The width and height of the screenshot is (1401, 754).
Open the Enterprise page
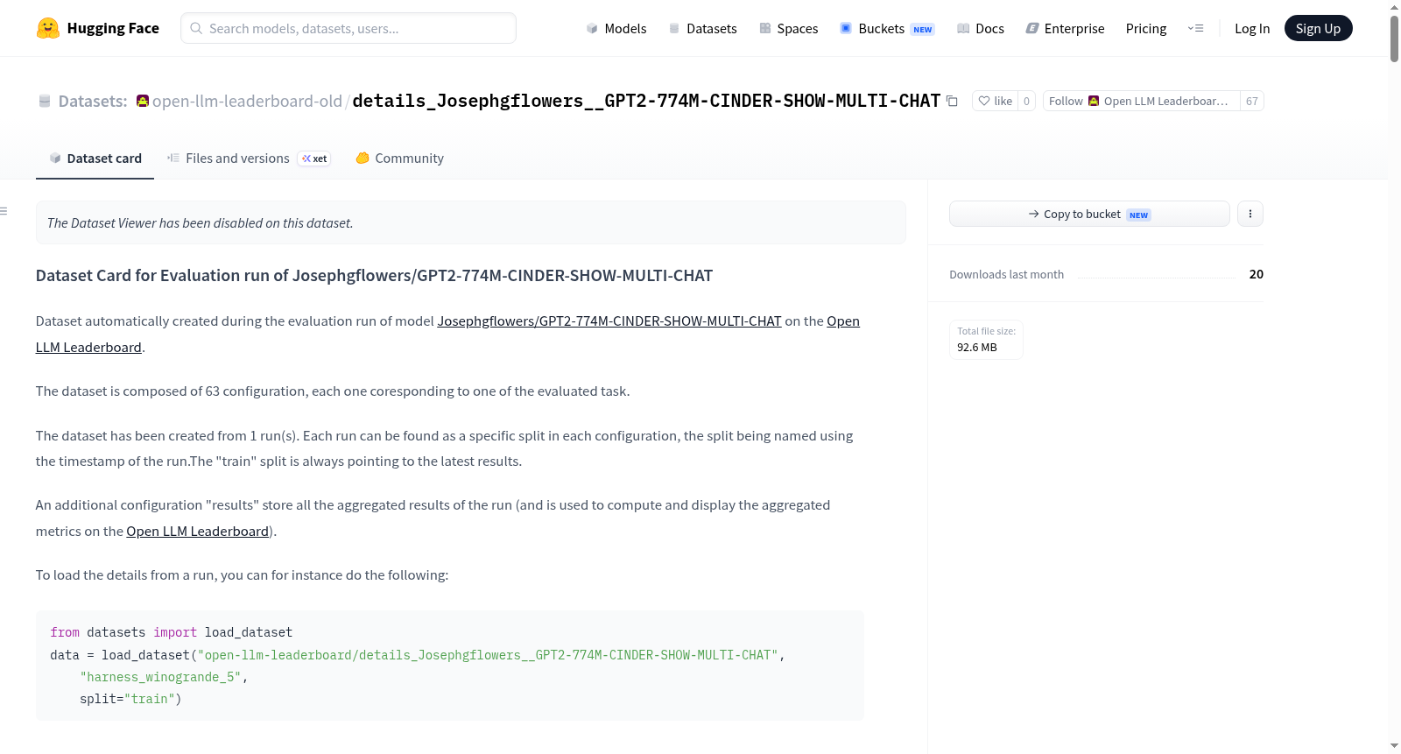pyautogui.click(x=1065, y=28)
